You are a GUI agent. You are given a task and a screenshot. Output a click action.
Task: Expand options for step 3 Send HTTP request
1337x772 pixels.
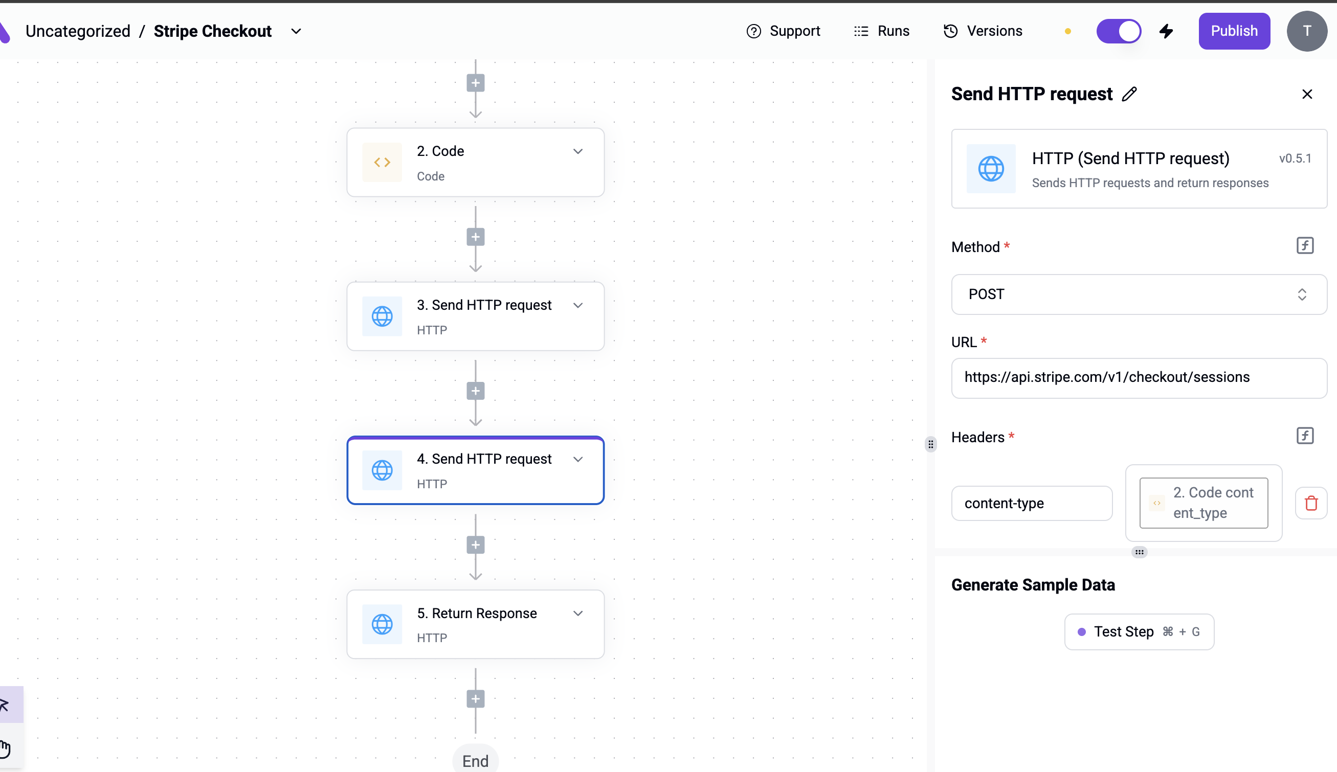[577, 305]
